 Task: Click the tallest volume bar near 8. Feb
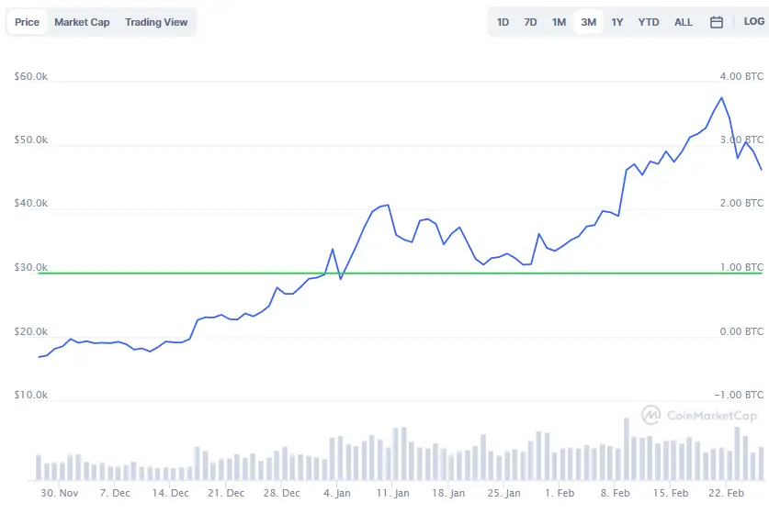tap(627, 449)
